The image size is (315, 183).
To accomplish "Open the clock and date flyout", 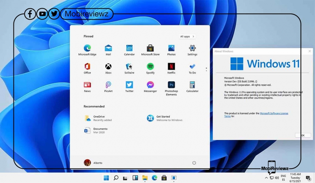I will (x=295, y=178).
